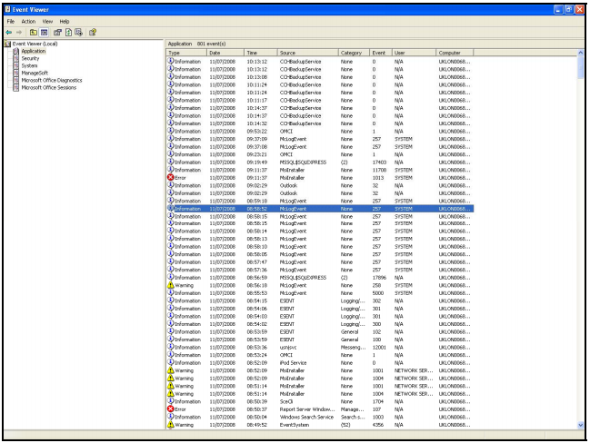
Task: Select the Security log in the tree
Action: point(30,59)
